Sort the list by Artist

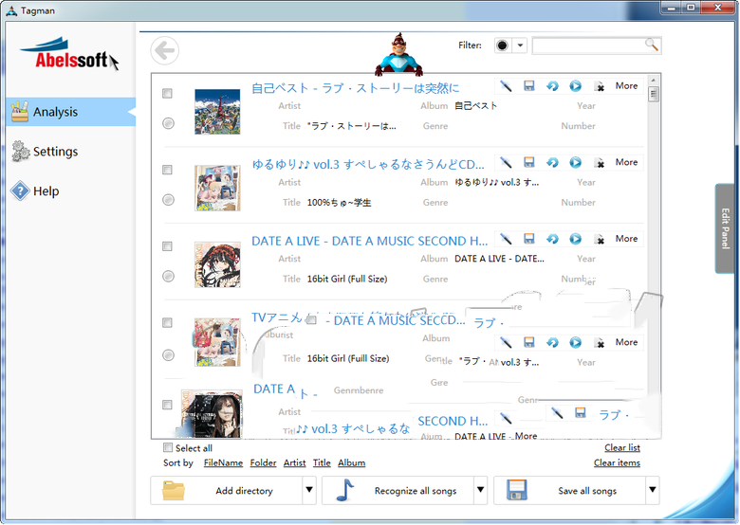294,462
